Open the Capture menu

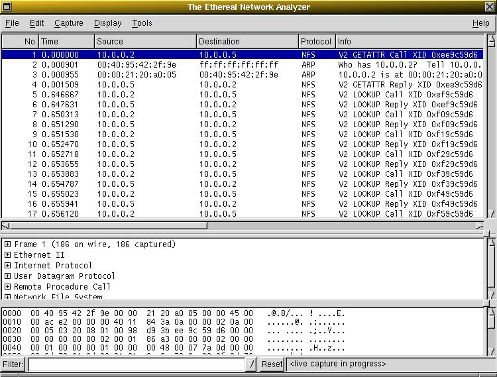click(x=69, y=23)
